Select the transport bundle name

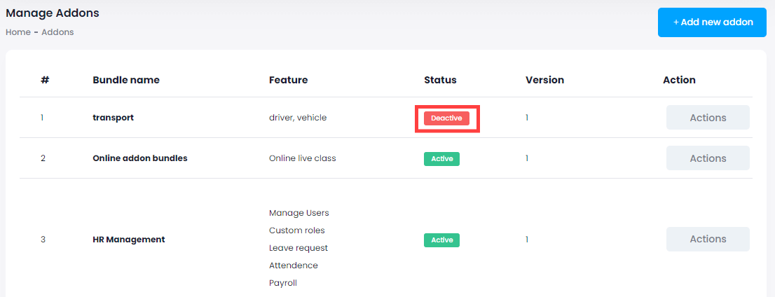point(113,118)
